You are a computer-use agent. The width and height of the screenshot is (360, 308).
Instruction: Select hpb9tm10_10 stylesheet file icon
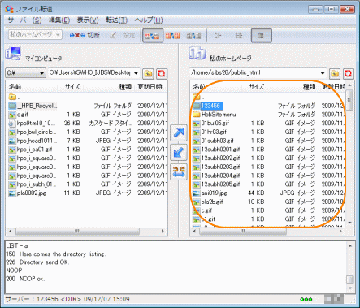pyautogui.click(x=12, y=124)
